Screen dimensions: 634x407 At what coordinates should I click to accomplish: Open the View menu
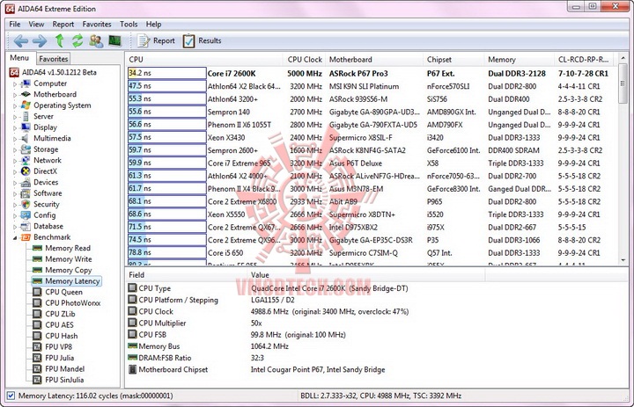click(36, 25)
